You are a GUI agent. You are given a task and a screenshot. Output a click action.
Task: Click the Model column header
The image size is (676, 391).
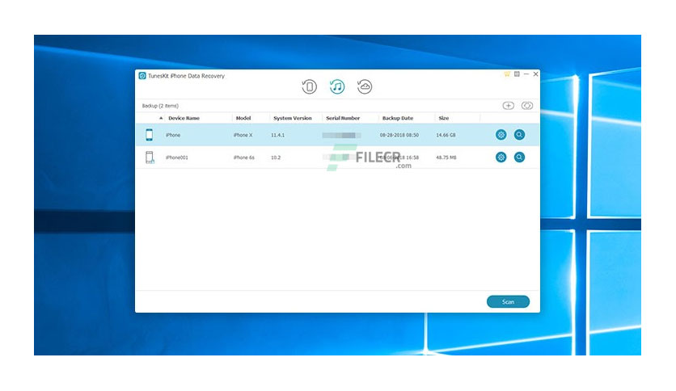pos(243,118)
